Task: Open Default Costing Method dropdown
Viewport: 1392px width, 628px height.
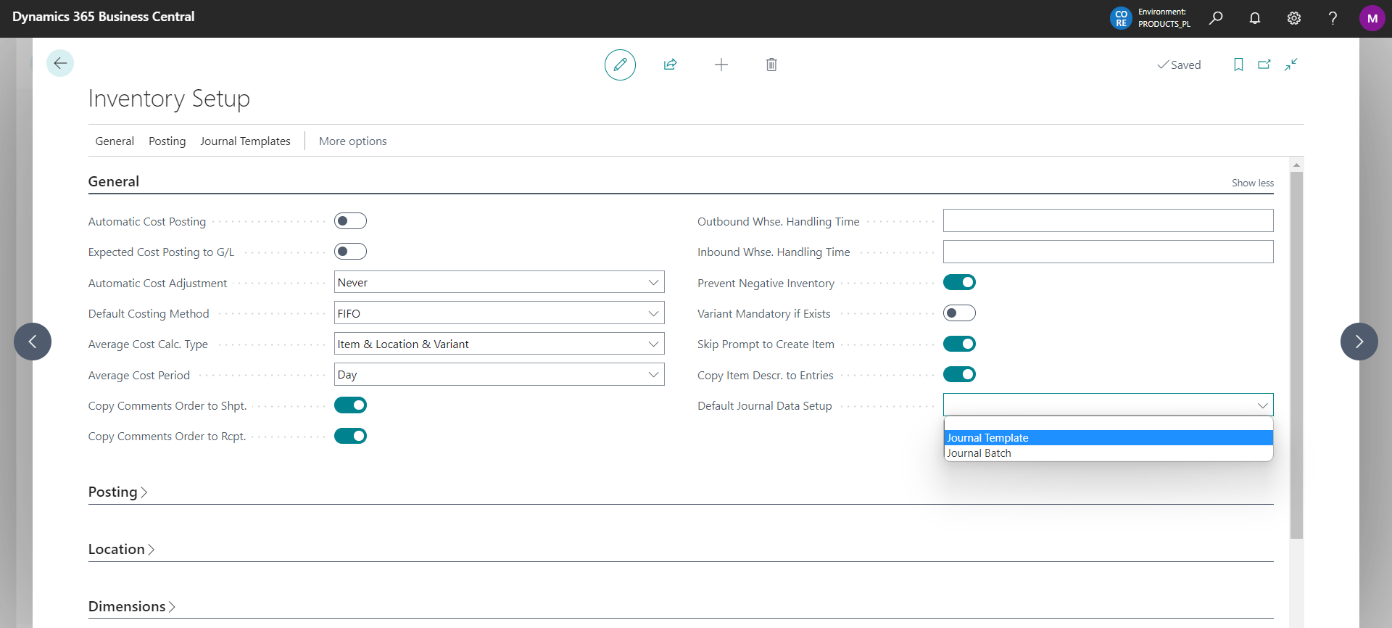Action: pos(499,313)
